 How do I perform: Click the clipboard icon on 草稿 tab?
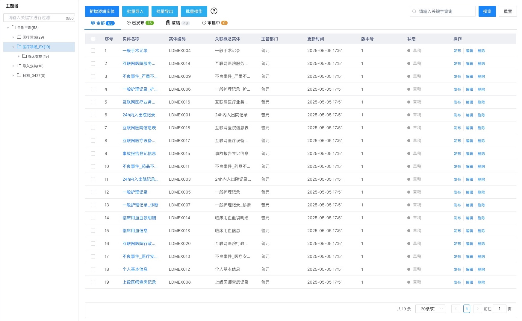coord(168,23)
